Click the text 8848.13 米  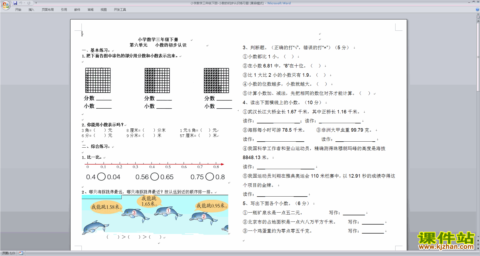pos(256,158)
